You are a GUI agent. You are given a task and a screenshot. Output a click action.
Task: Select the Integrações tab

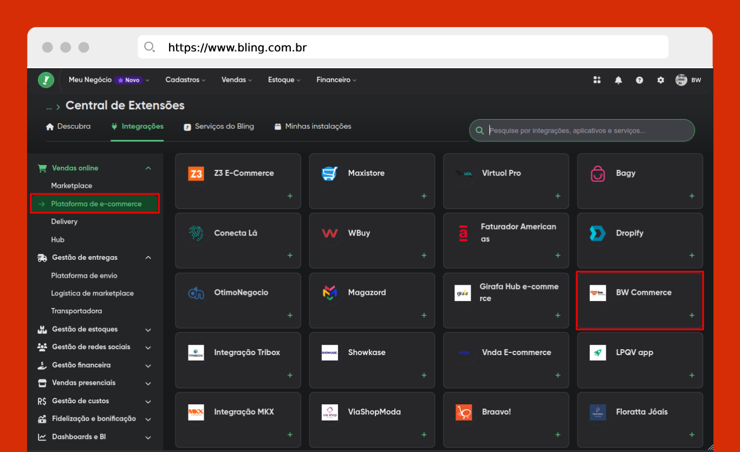(137, 127)
